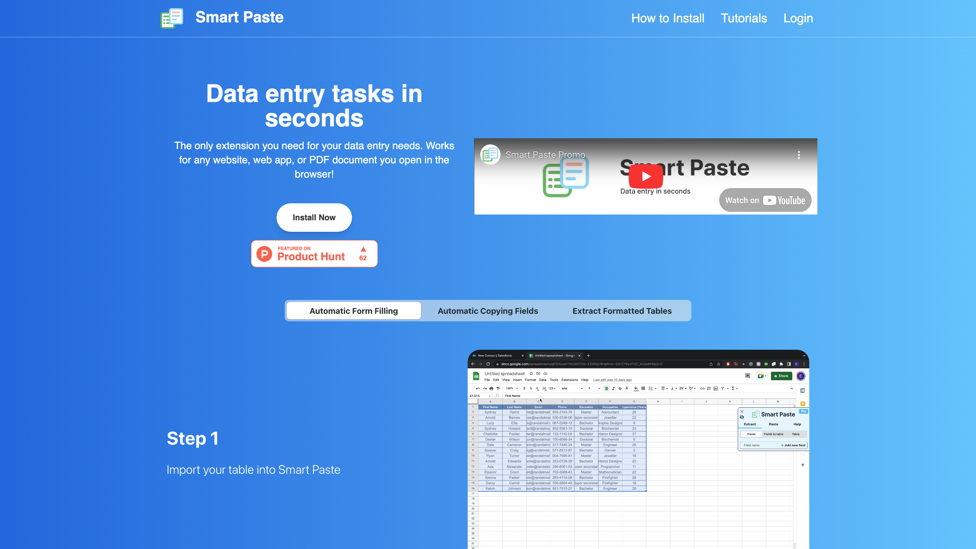The width and height of the screenshot is (976, 549).
Task: Click the Install Now button
Action: [314, 217]
